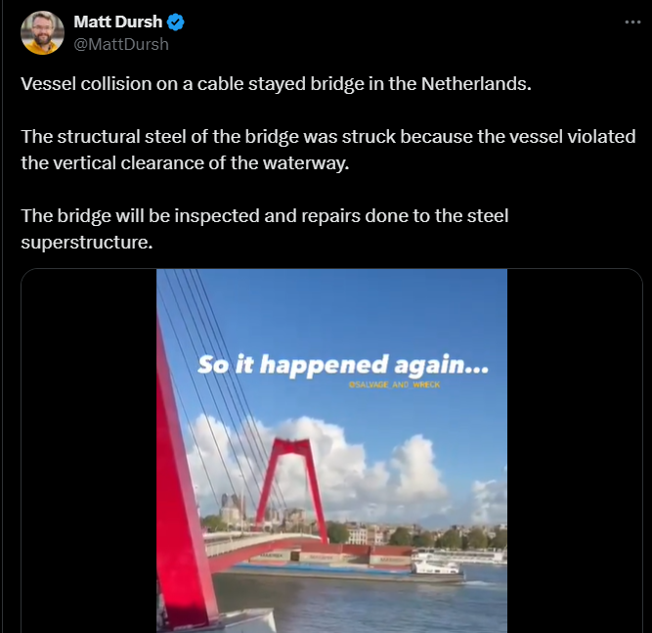Click the sentence about bridge inspection repairs
652x633 pixels.
265,229
